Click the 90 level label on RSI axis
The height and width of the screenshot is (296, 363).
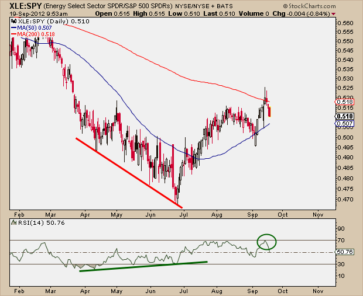coord(341,229)
